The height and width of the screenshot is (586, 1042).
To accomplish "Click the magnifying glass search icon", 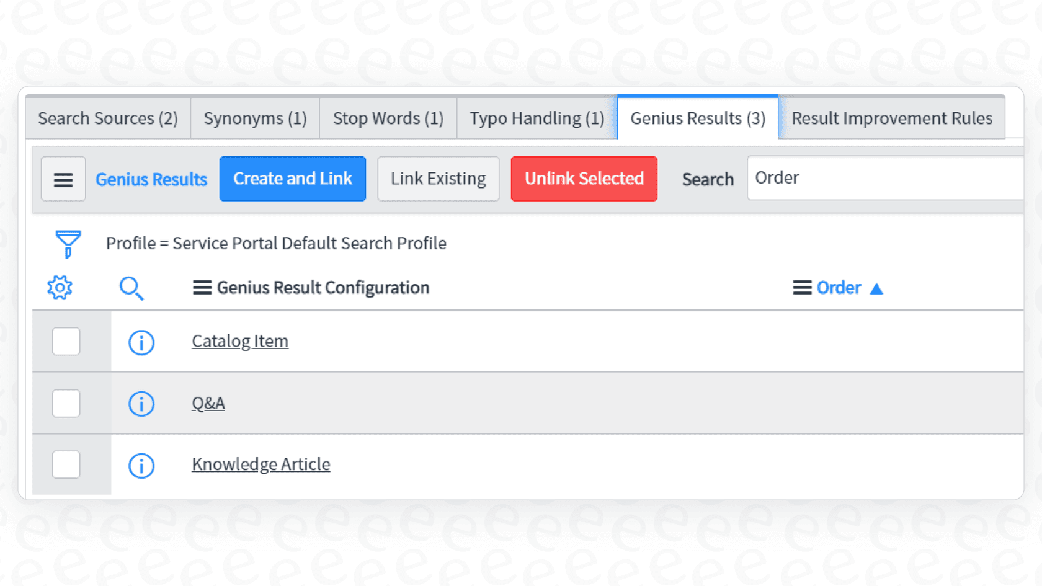I will [x=132, y=287].
